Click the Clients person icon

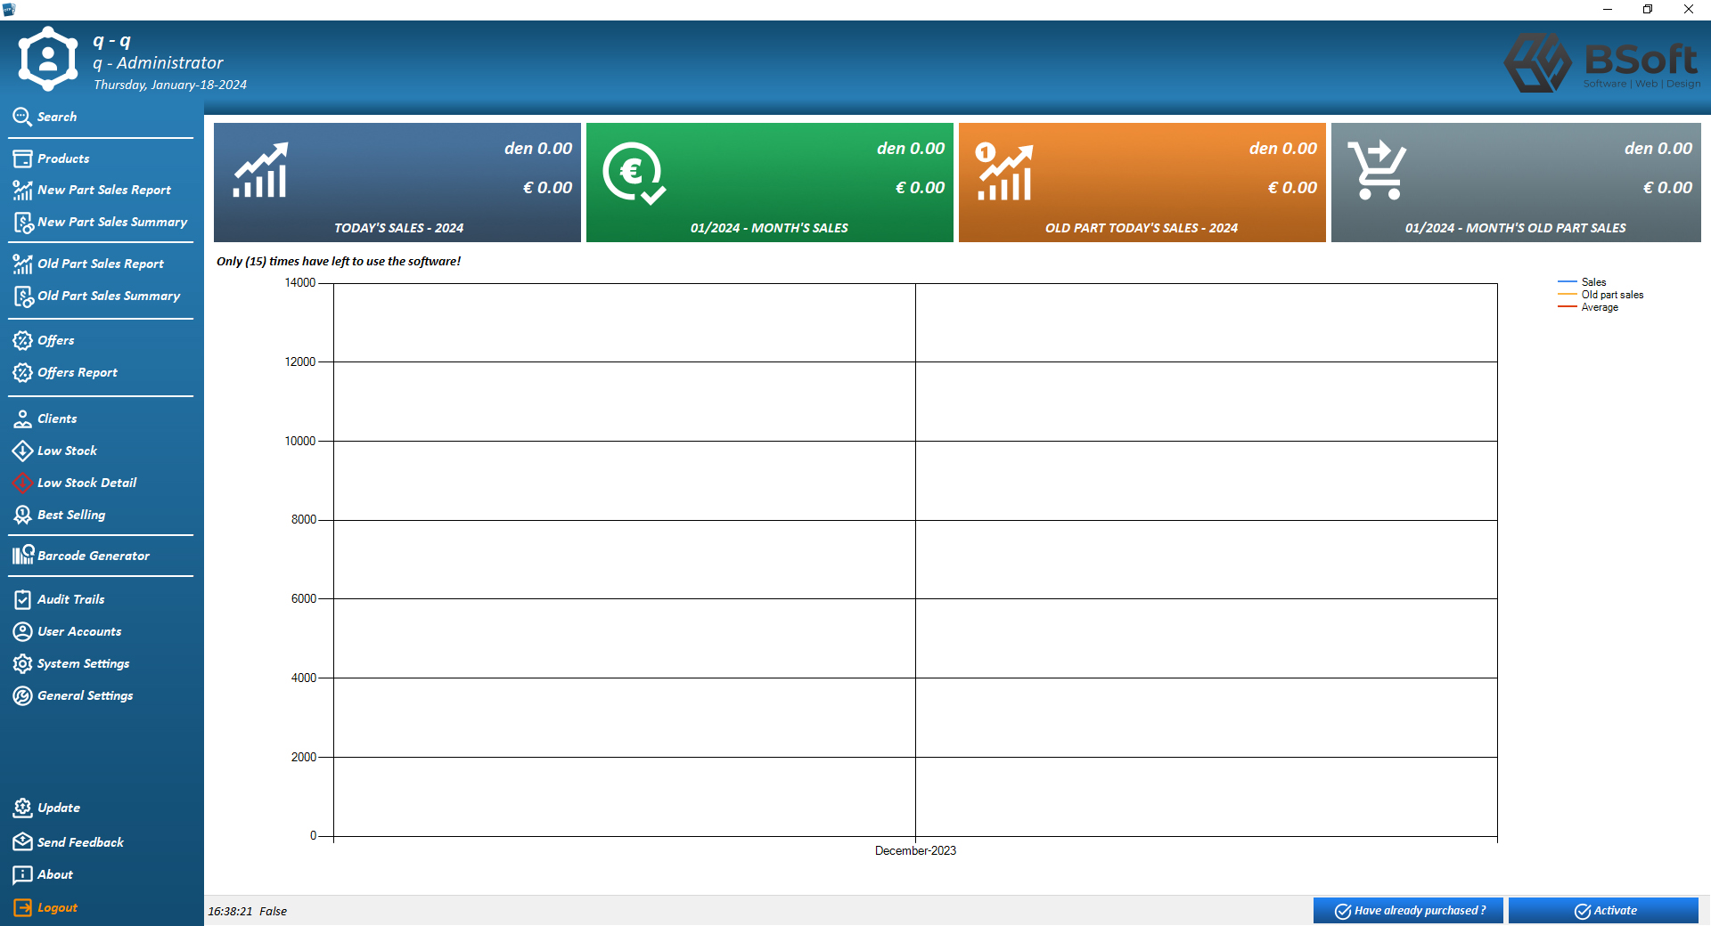click(22, 418)
